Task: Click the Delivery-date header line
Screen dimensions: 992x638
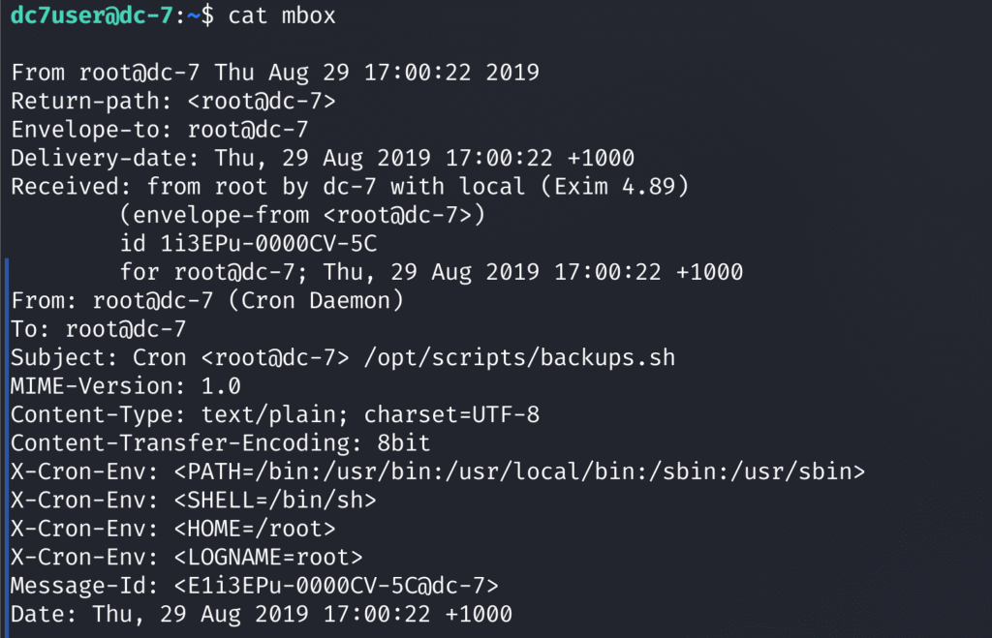Action: pos(322,158)
